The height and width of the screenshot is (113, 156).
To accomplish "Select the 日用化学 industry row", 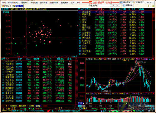I will tap(115, 35).
